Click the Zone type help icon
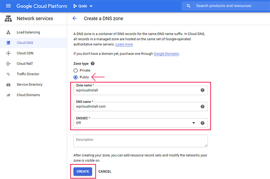 point(93,64)
